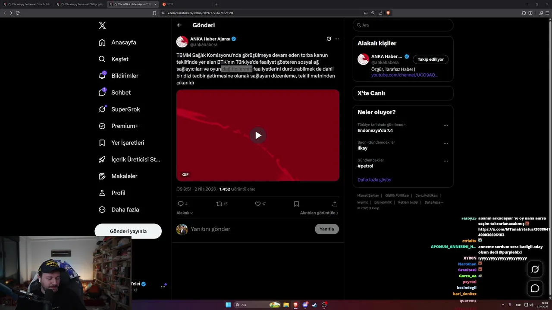Expand Daha fazla sidebar menu

[119, 210]
